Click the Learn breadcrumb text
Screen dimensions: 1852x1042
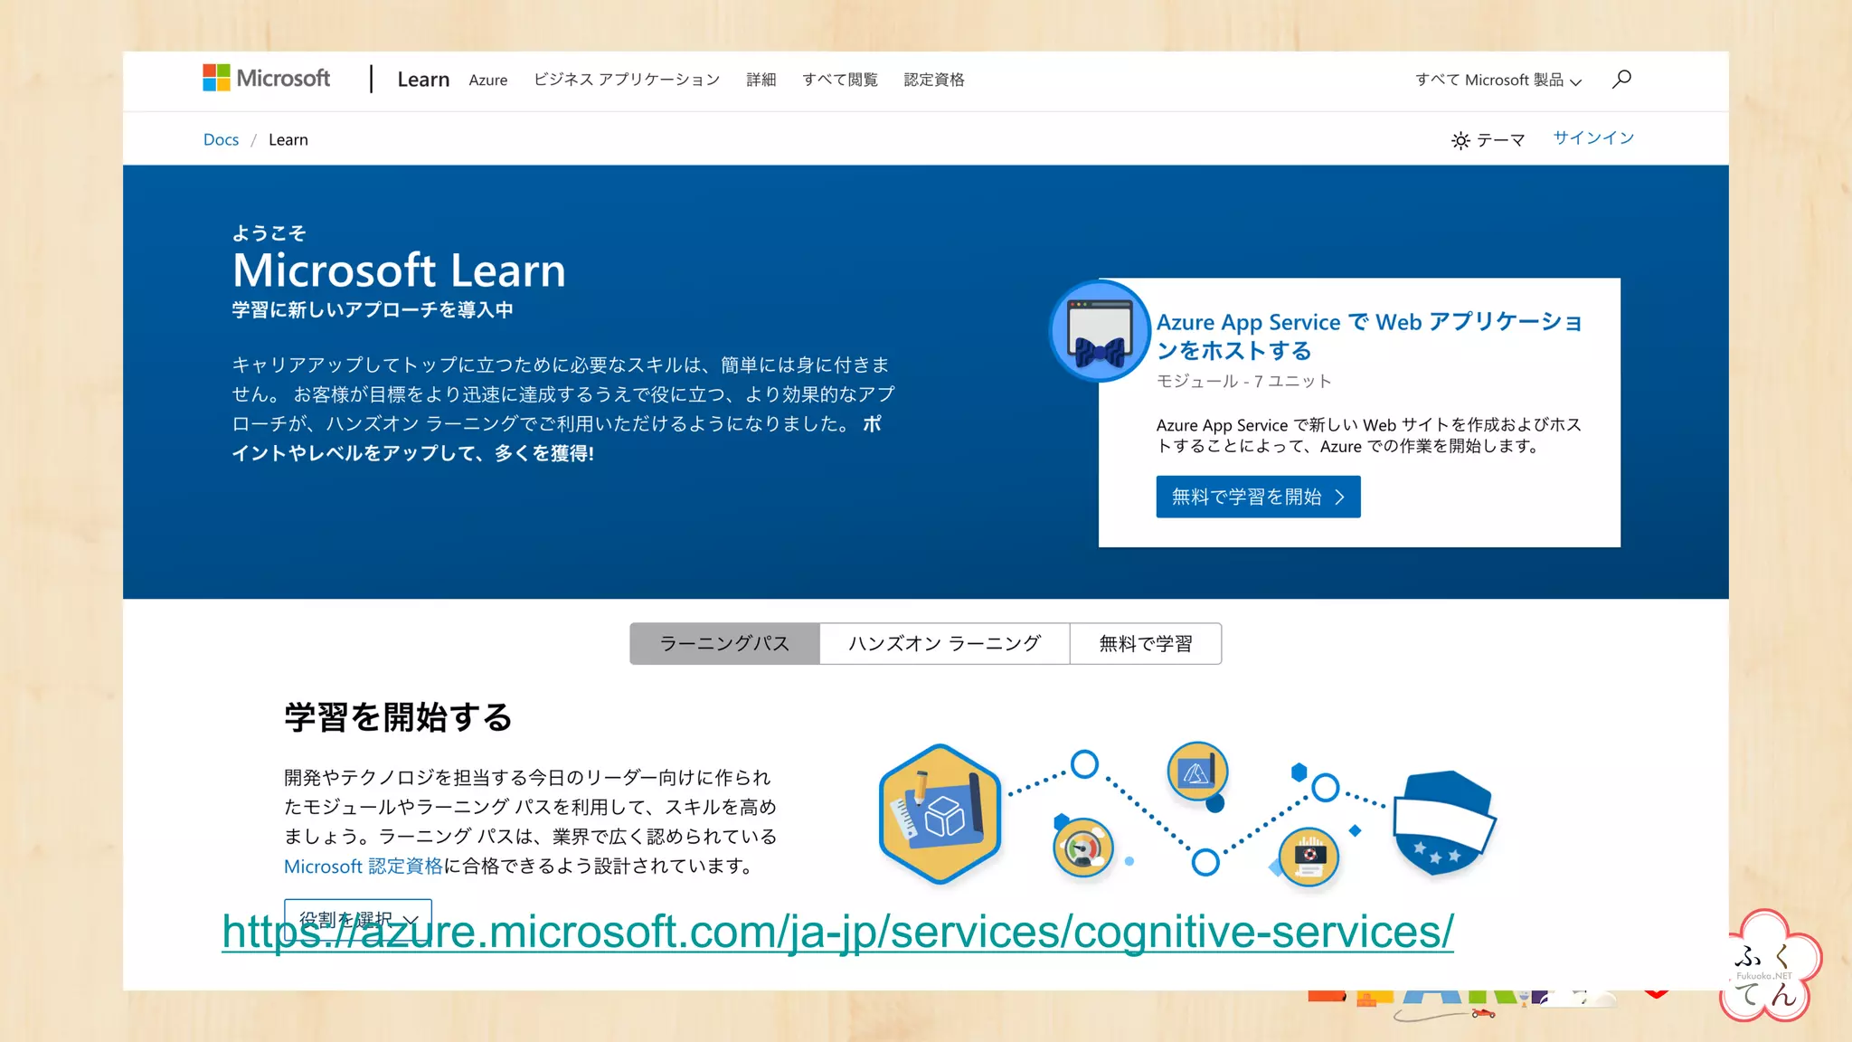click(288, 139)
